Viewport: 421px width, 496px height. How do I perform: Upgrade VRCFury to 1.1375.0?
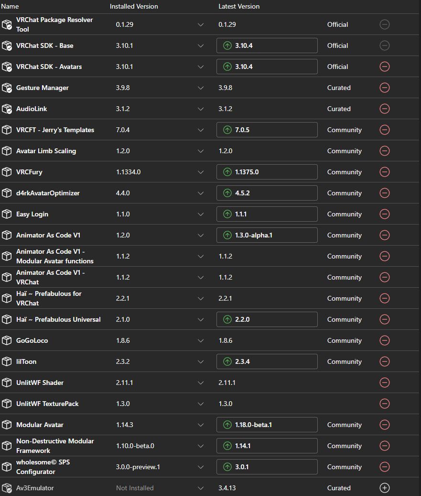pyautogui.click(x=267, y=172)
